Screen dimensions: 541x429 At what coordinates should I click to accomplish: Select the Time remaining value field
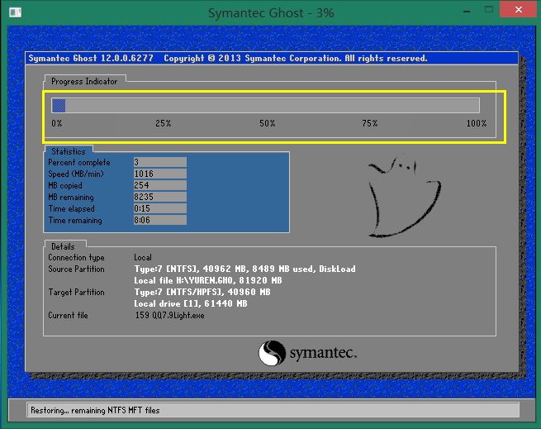[159, 221]
